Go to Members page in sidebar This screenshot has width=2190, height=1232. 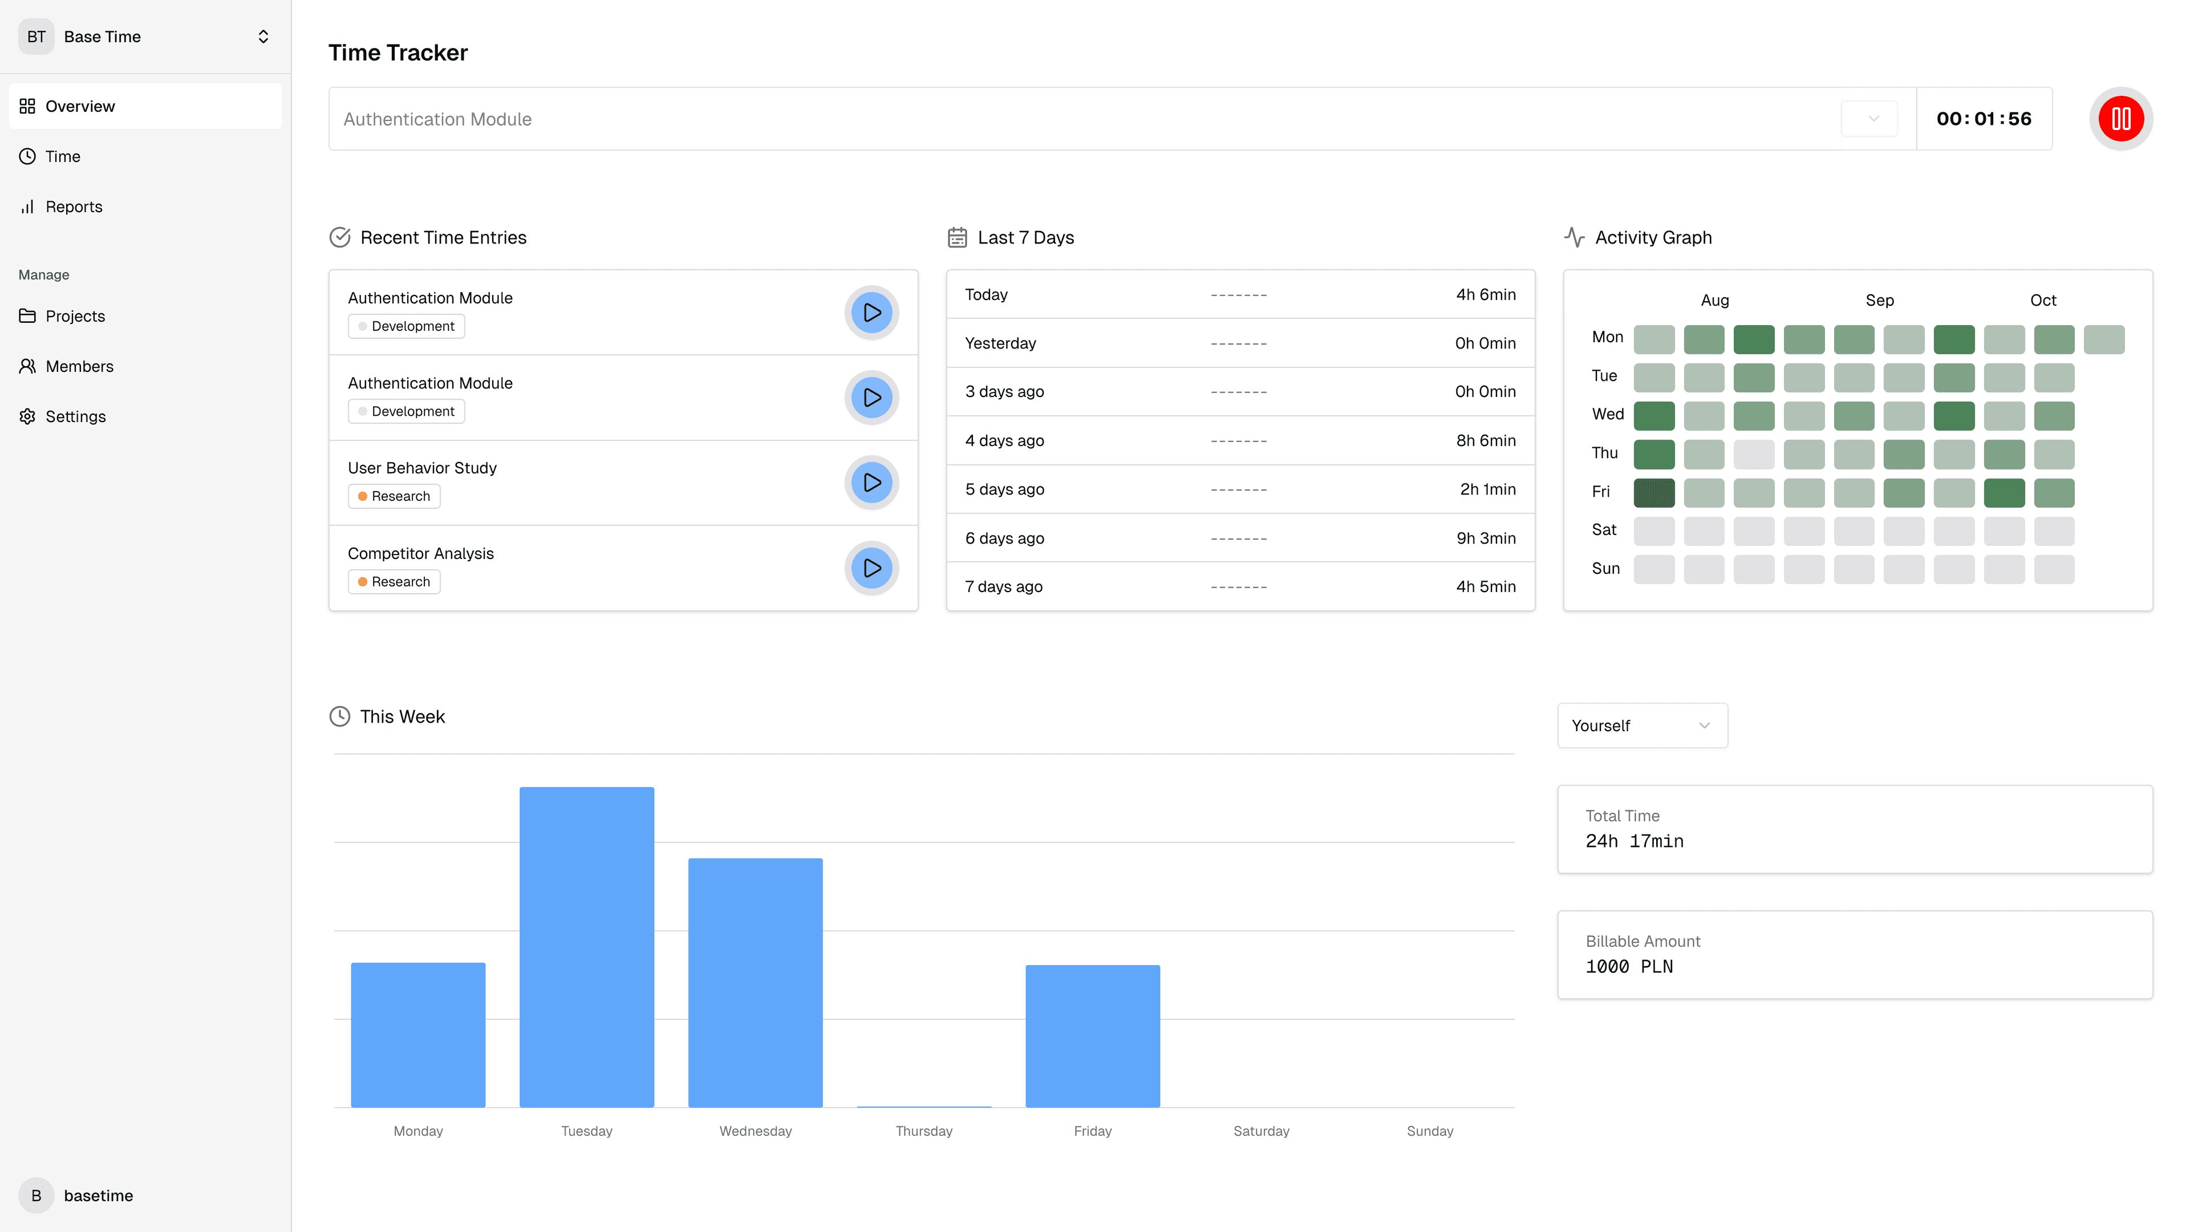79,366
